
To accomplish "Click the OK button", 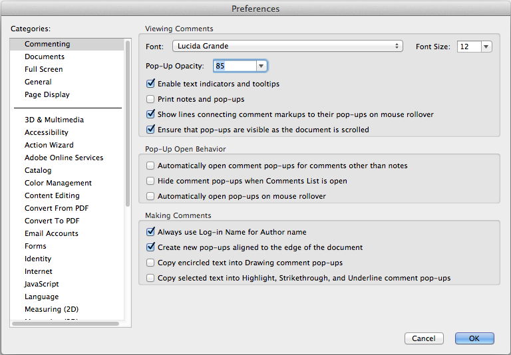I will coord(474,338).
